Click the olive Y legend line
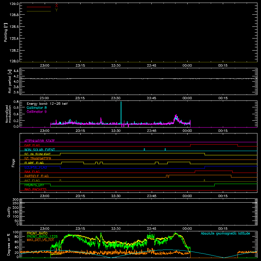 coord(39,11)
